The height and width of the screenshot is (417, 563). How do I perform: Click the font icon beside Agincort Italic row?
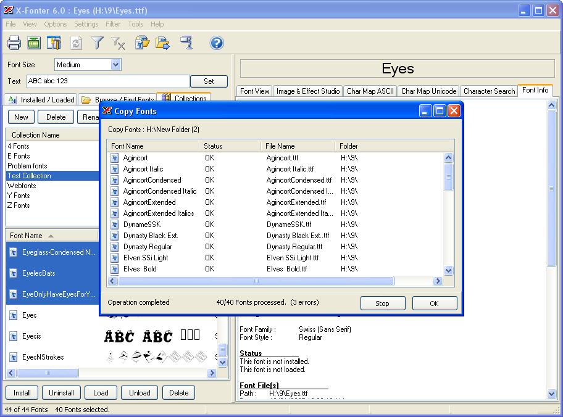(x=115, y=169)
